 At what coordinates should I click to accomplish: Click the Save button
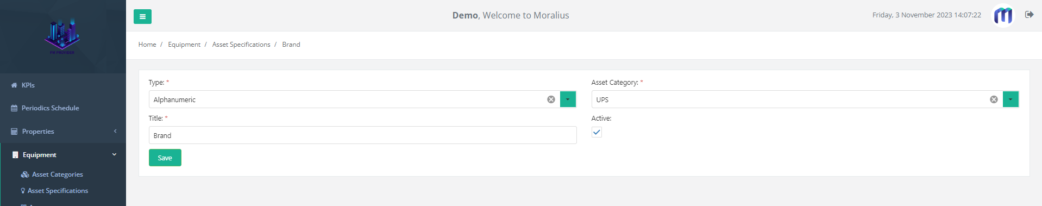tap(165, 158)
